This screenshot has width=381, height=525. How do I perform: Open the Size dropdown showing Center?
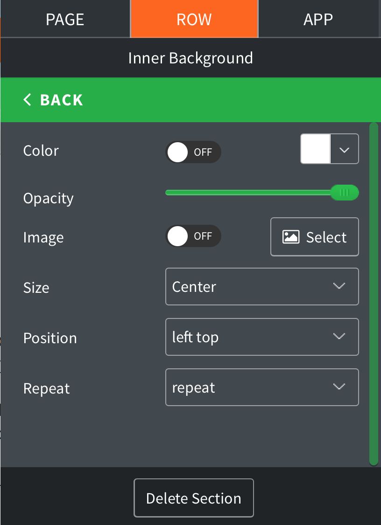pyautogui.click(x=262, y=286)
